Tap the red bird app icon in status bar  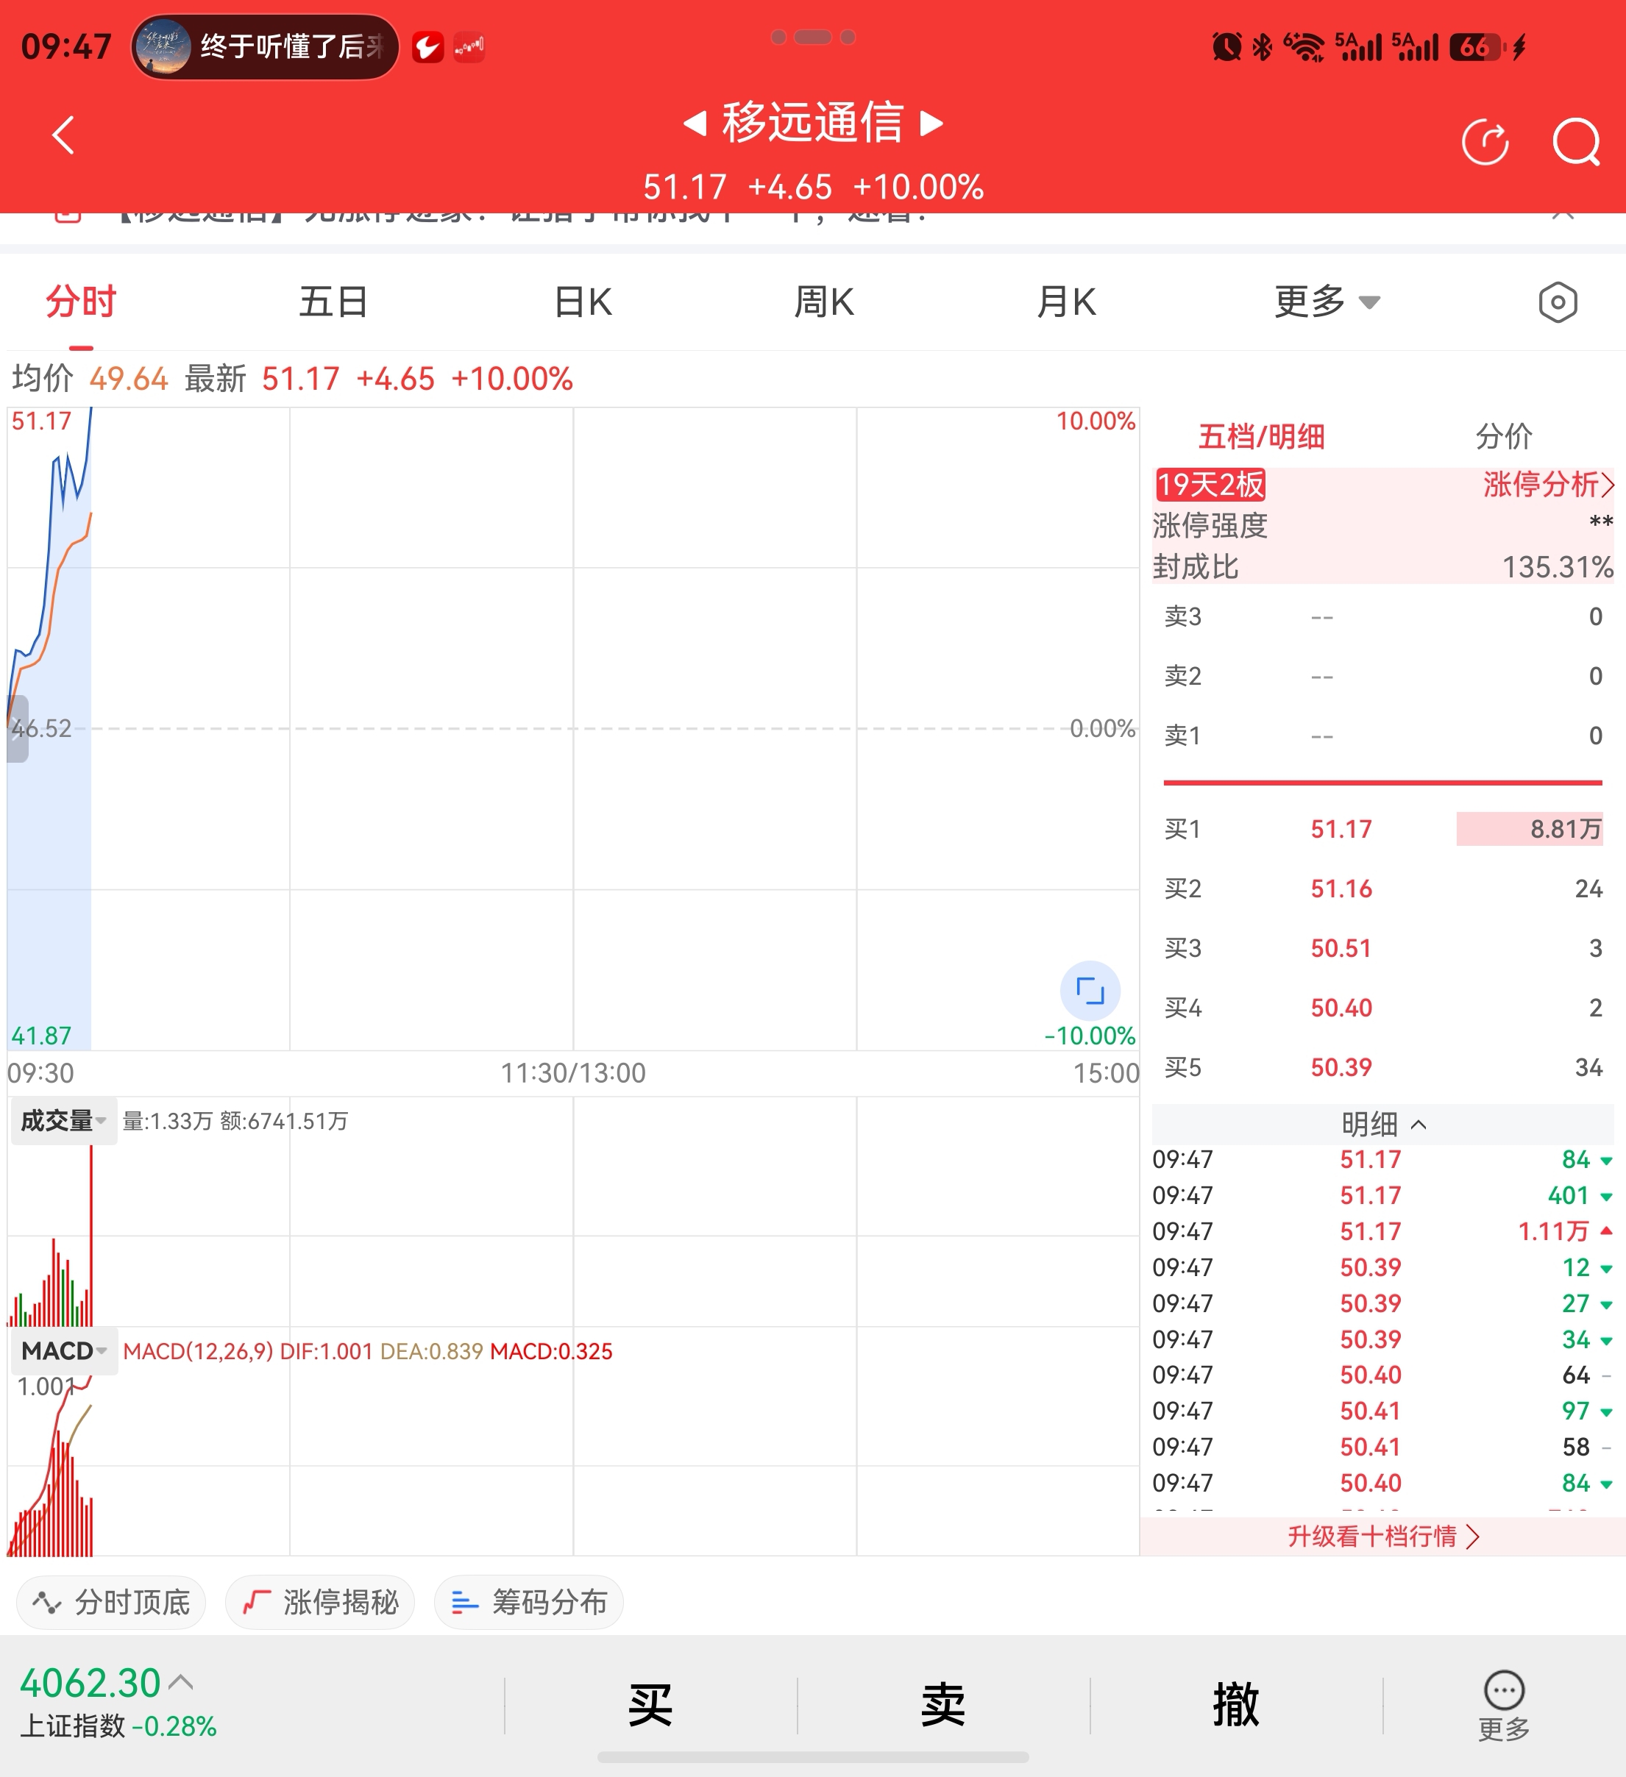427,47
